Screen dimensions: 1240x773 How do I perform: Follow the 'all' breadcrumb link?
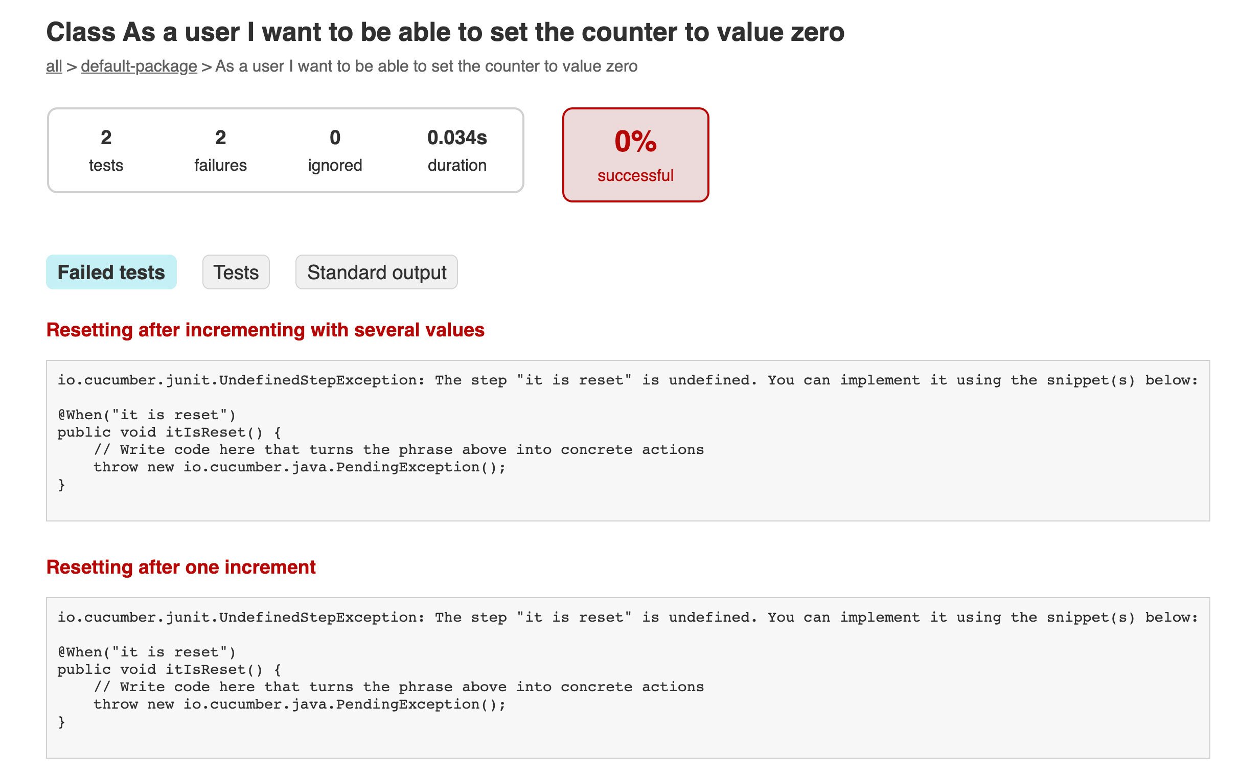(54, 66)
